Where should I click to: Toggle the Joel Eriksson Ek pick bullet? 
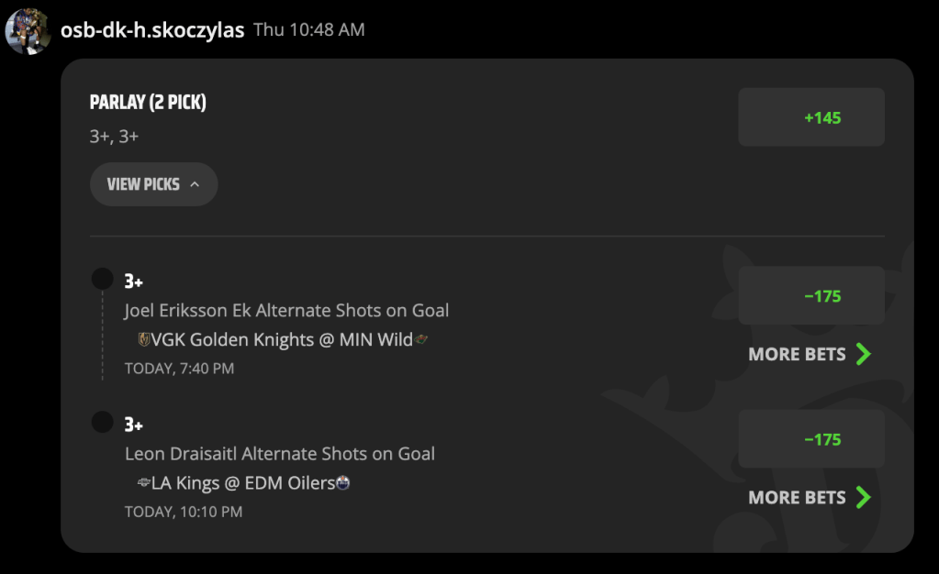[103, 279]
